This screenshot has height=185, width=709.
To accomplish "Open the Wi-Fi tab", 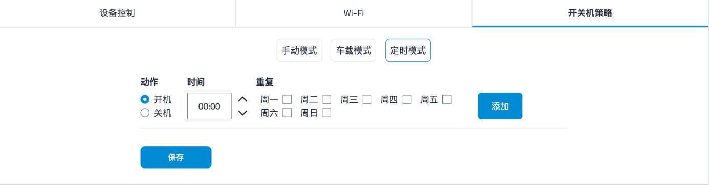I will pos(353,13).
